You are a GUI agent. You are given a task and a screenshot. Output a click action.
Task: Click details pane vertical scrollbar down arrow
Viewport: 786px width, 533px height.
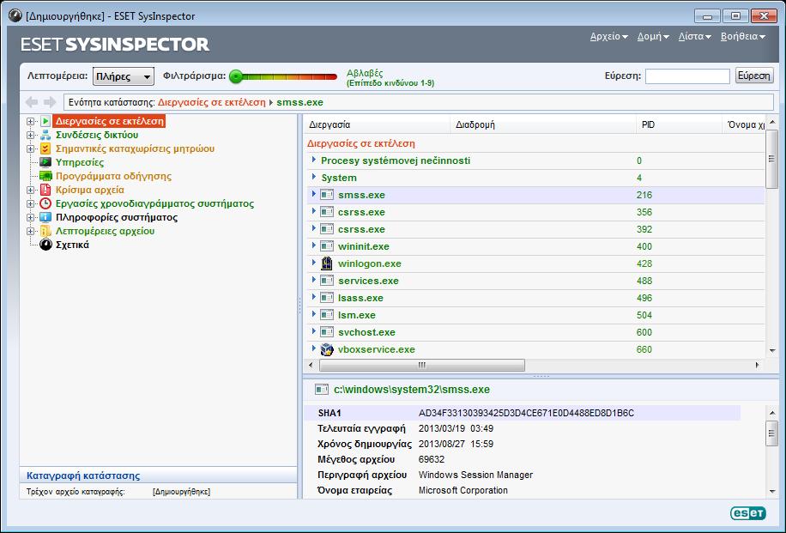click(772, 492)
